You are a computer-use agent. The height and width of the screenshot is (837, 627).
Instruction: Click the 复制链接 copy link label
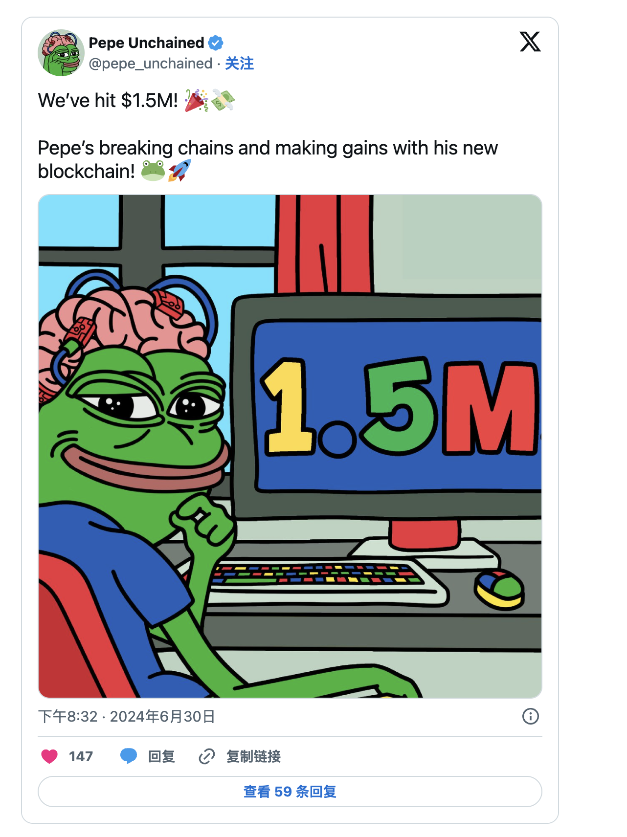point(253,756)
